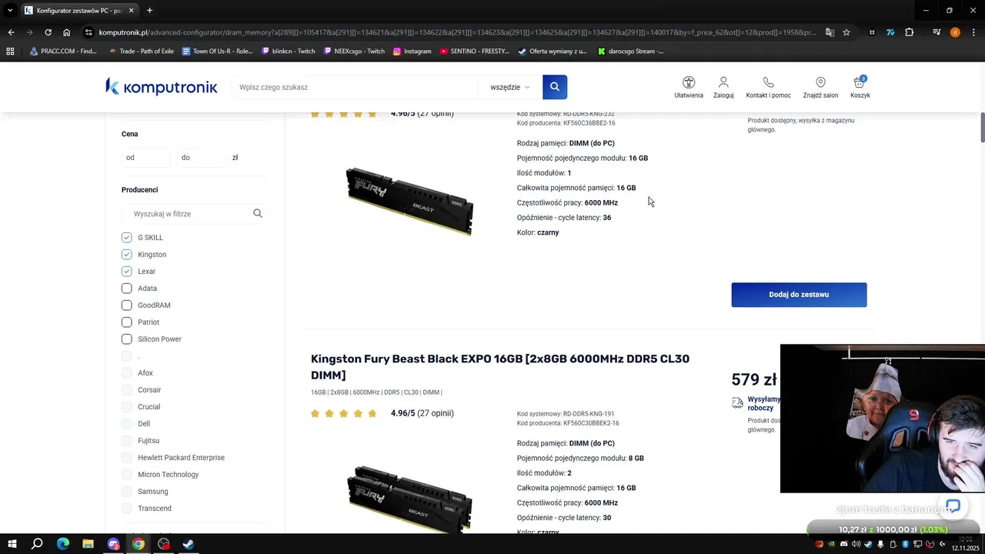
Task: Open Steam from taskbar
Action: (189, 544)
